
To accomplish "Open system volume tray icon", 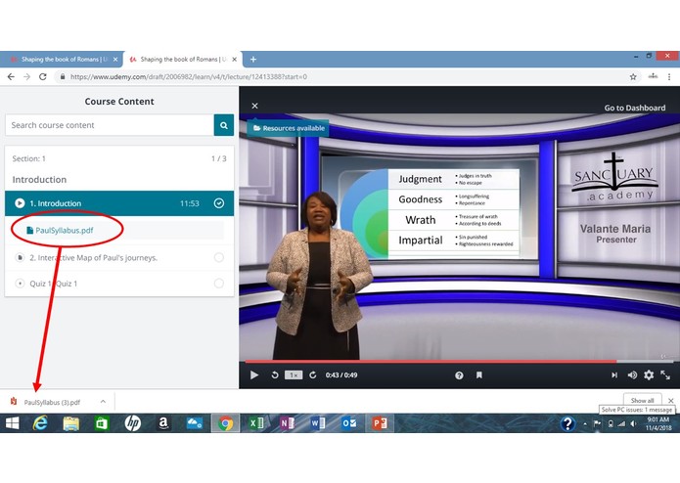I will tap(633, 423).
